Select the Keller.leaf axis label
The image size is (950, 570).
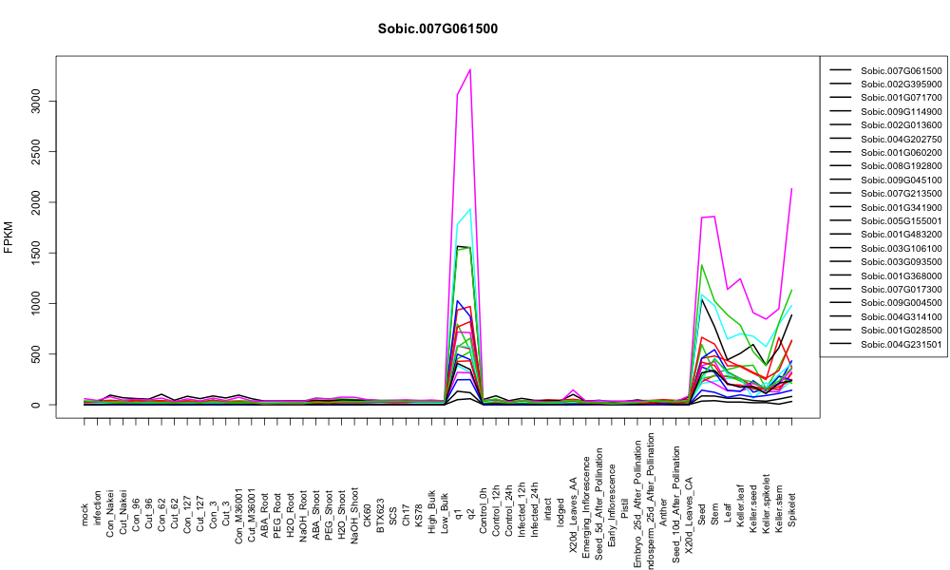tap(741, 505)
